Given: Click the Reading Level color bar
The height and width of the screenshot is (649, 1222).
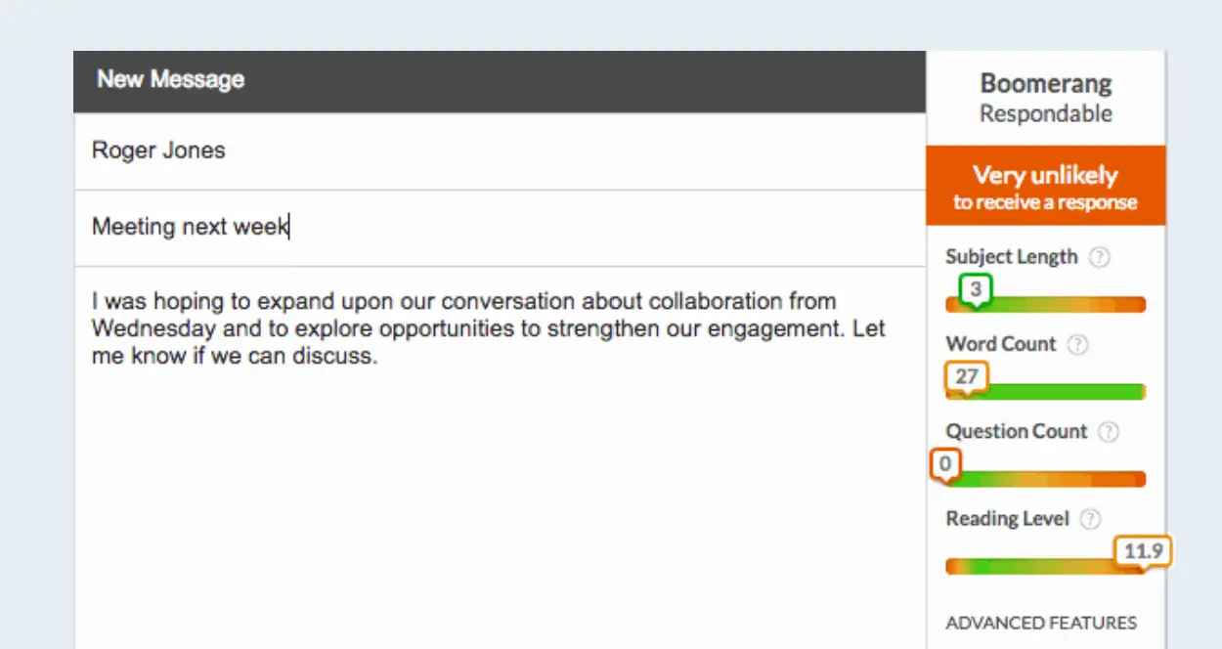Looking at the screenshot, I should point(1036,567).
